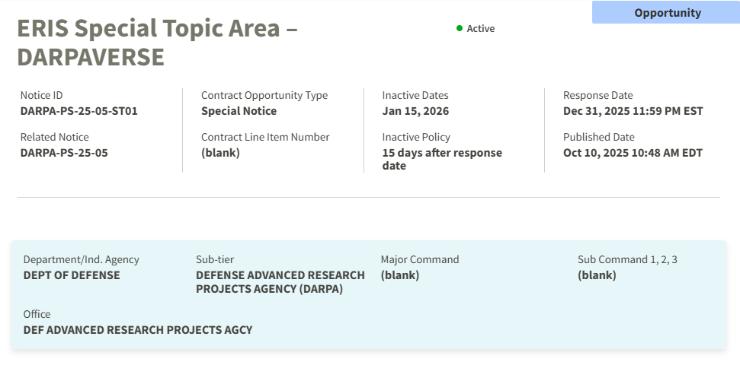Select the ERIS Special Topic Area title
740x365 pixels.
tap(157, 43)
